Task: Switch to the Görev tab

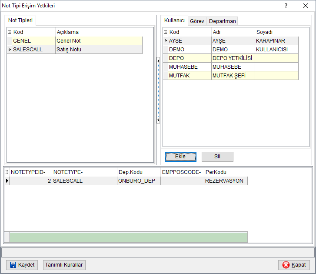Action: tap(197, 21)
